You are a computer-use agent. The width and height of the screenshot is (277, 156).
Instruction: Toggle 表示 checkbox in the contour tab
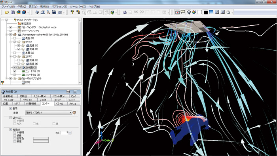tap(11, 108)
